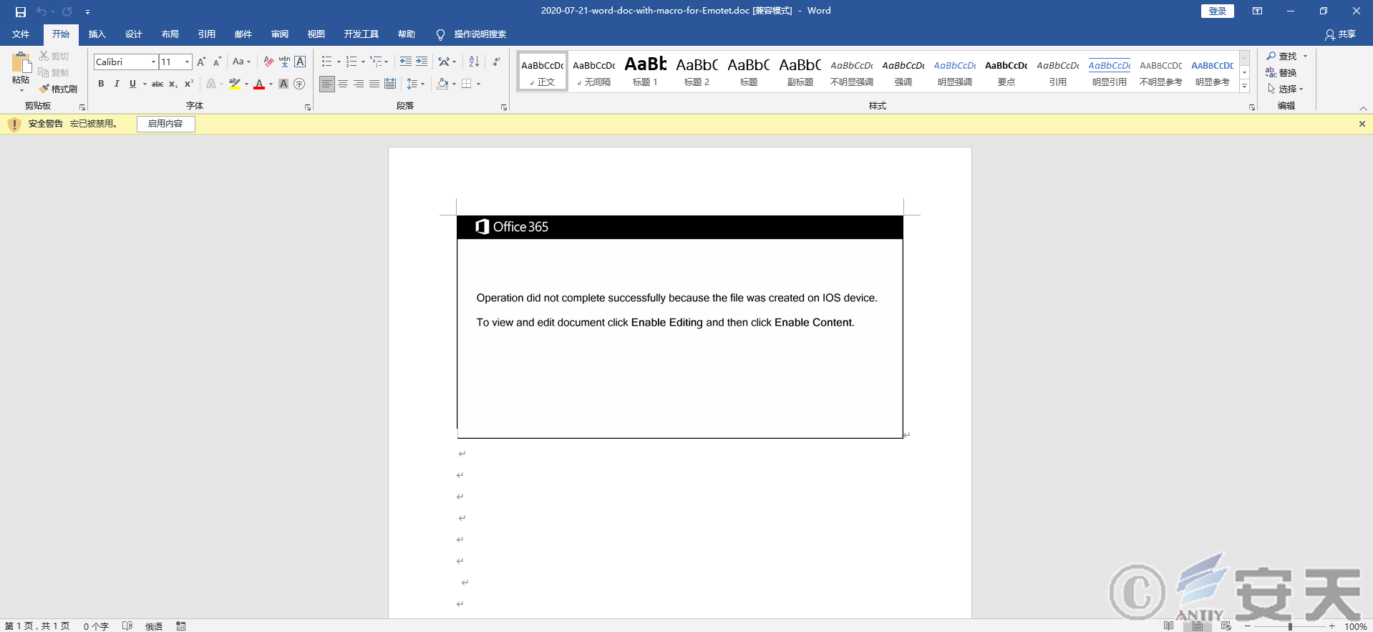The height and width of the screenshot is (632, 1373).
Task: Click the enclosed character (字) icon
Action: click(299, 84)
